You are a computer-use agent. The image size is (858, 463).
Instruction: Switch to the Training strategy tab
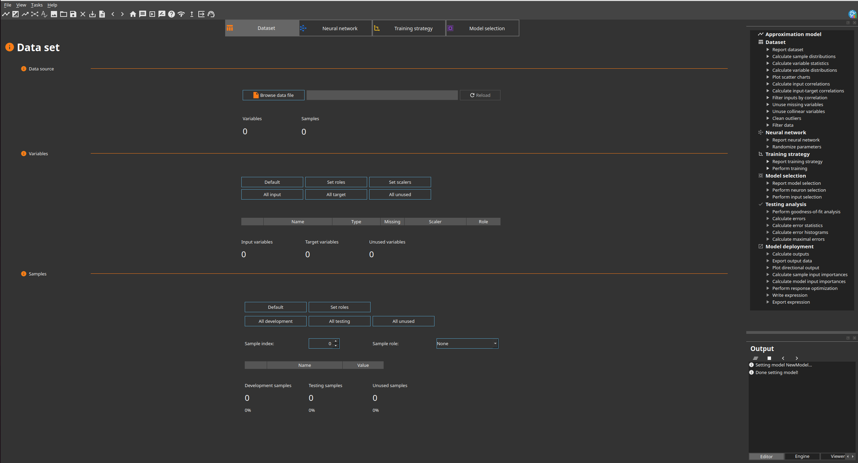tap(409, 28)
